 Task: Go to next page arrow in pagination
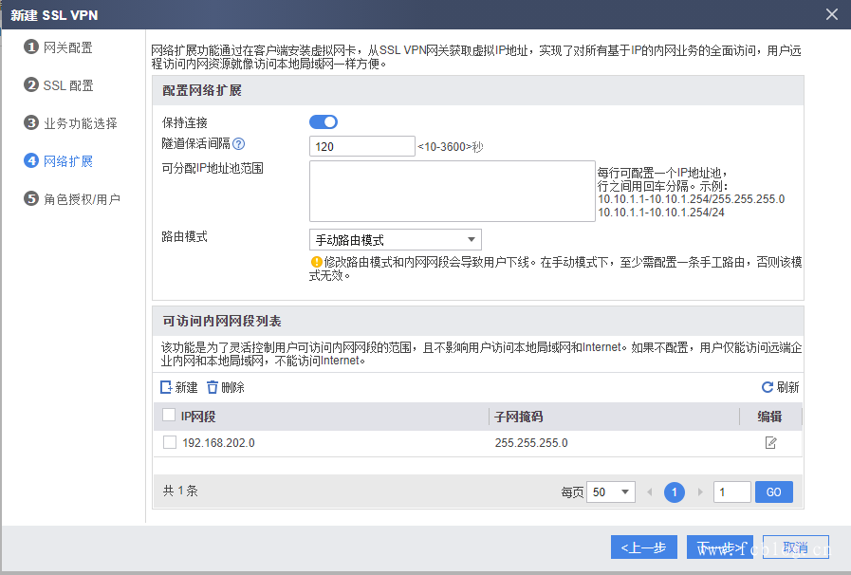click(700, 492)
